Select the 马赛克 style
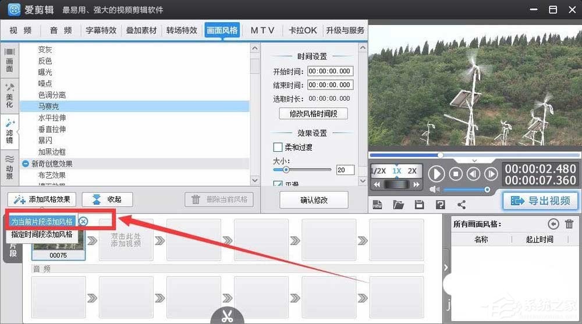 (135, 106)
